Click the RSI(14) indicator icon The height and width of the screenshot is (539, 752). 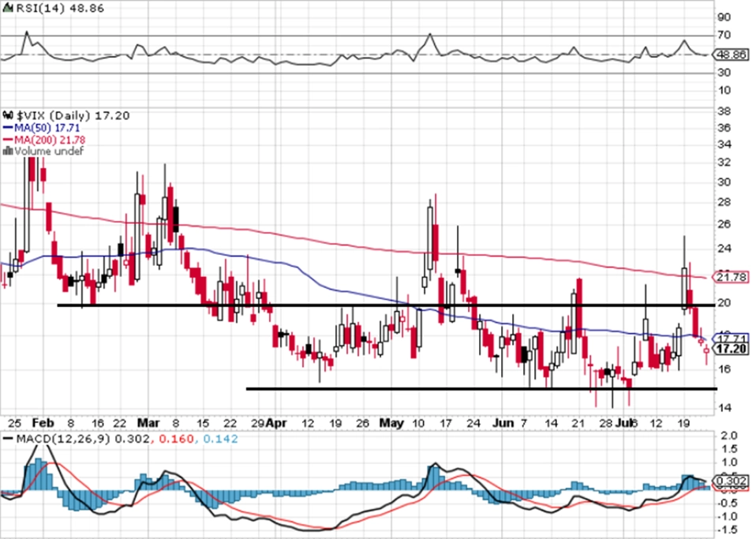[8, 9]
